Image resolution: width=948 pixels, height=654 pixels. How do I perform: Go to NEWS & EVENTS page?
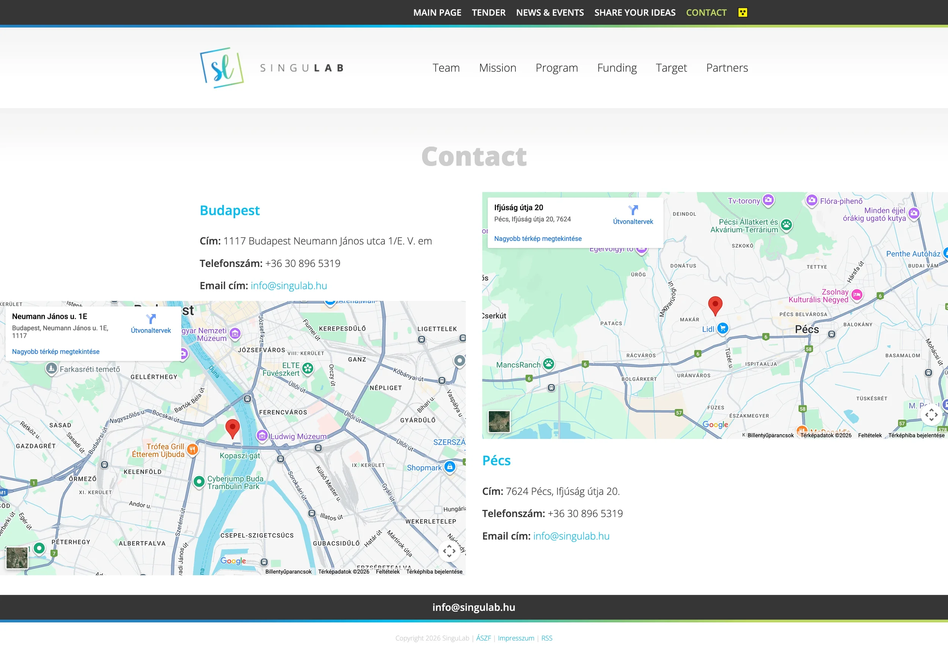(x=549, y=12)
